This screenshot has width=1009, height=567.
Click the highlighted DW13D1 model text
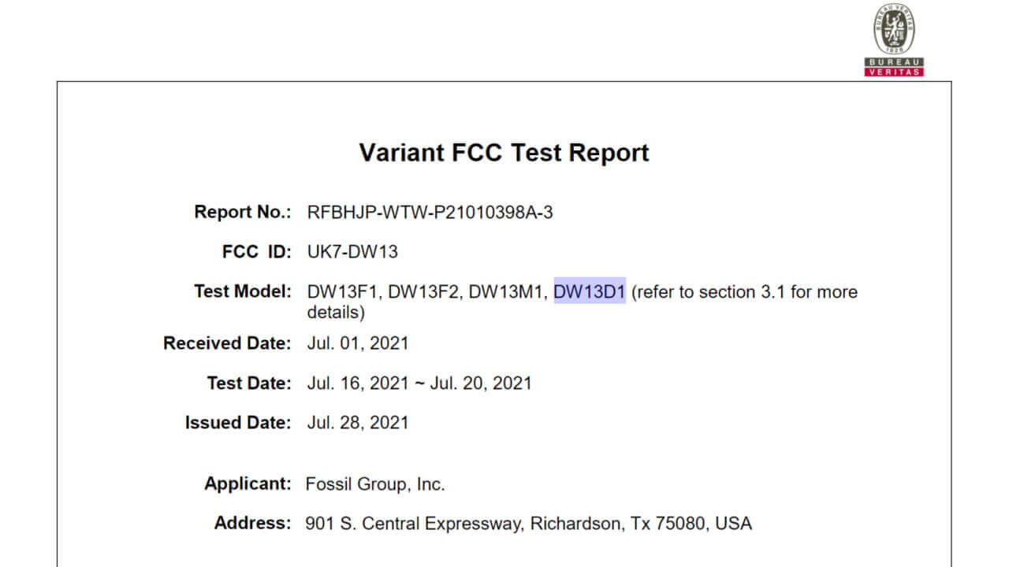pyautogui.click(x=590, y=292)
